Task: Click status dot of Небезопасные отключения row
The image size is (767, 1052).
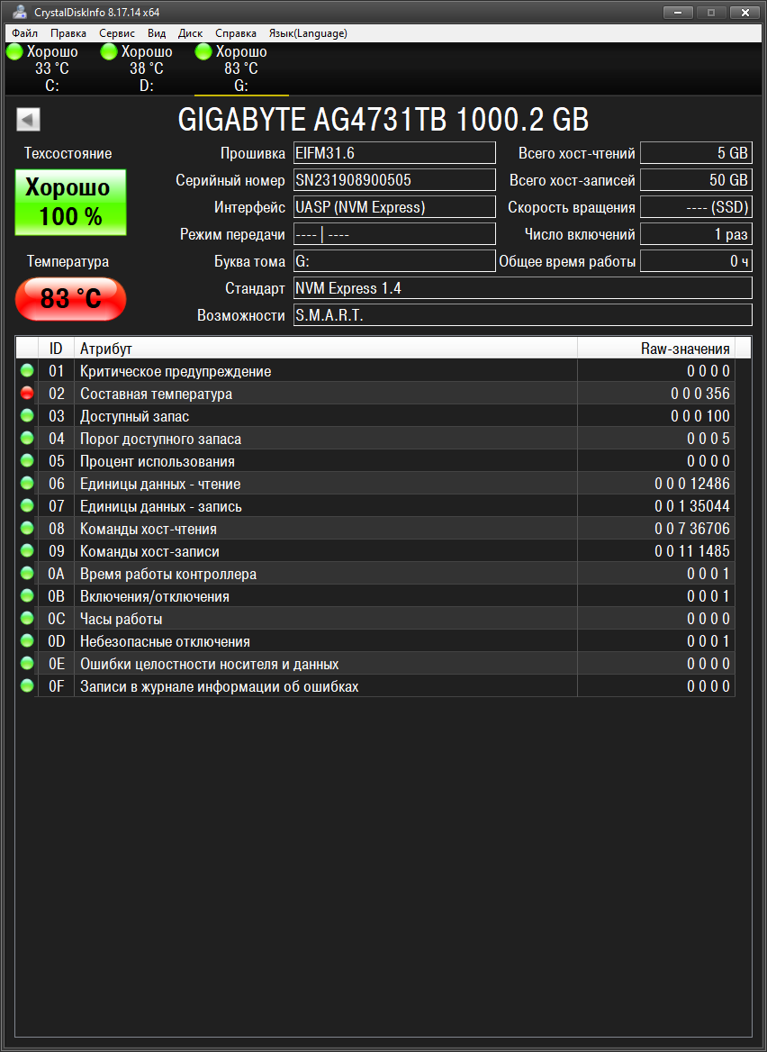Action: tap(27, 640)
